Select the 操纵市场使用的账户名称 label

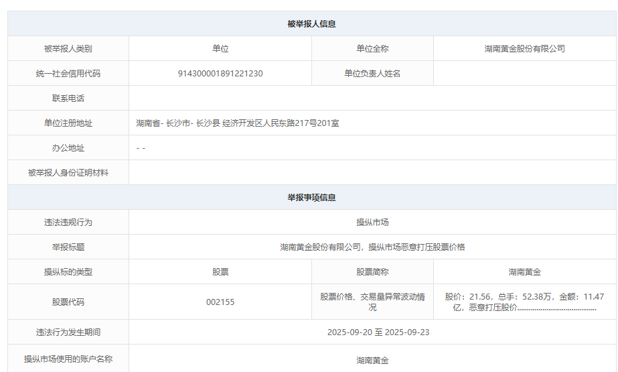68,359
